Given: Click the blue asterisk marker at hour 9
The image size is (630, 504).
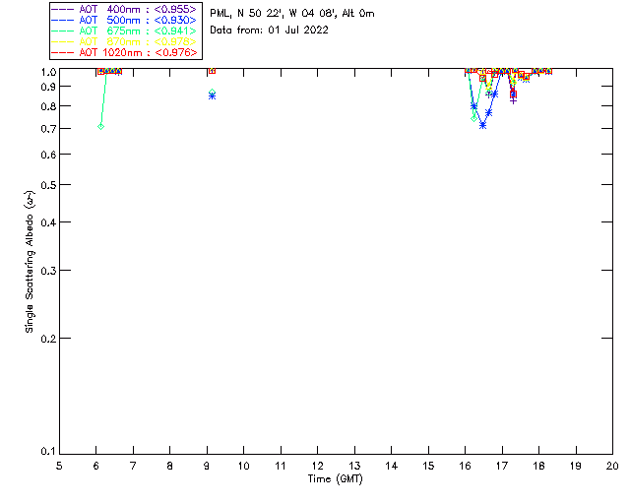Looking at the screenshot, I should (x=213, y=96).
